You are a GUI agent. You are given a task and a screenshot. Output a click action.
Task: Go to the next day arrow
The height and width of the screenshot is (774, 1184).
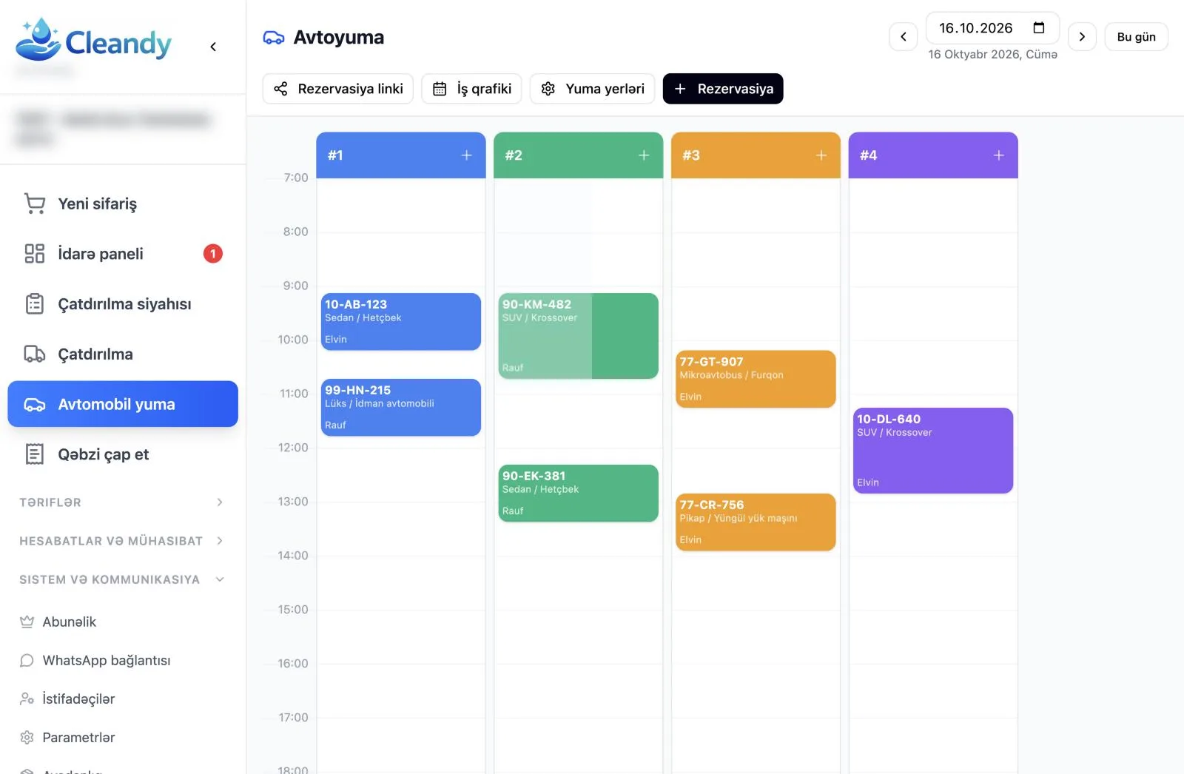coord(1082,36)
